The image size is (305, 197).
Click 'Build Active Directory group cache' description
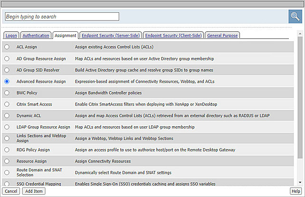tap(144, 70)
